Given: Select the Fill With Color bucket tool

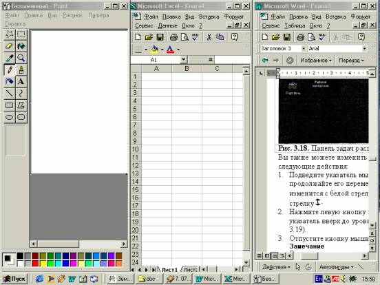Looking at the screenshot, I should coord(21,46).
